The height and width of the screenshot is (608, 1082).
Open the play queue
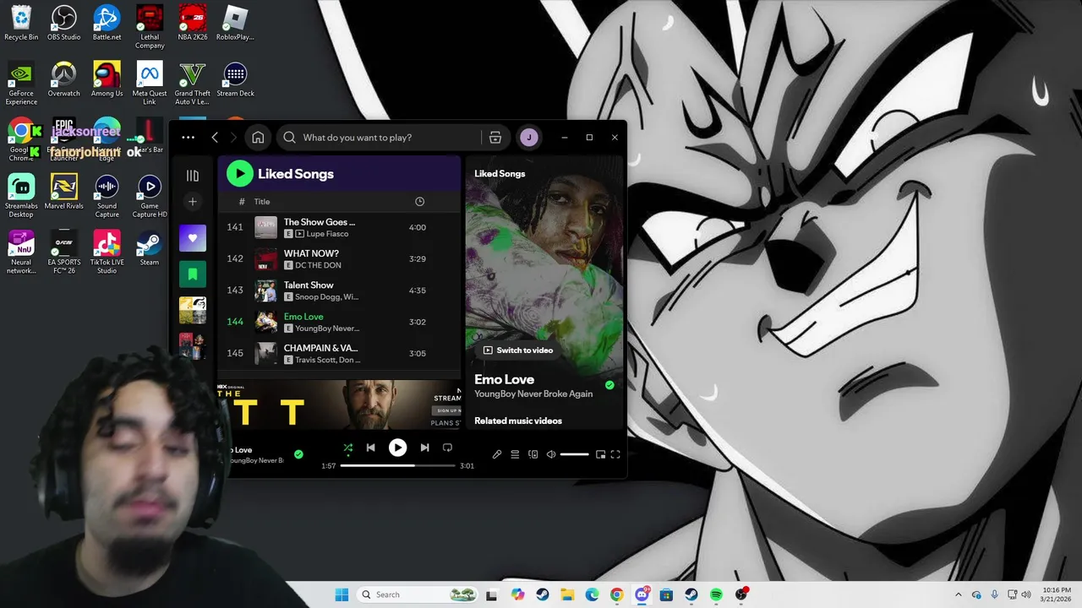point(515,454)
